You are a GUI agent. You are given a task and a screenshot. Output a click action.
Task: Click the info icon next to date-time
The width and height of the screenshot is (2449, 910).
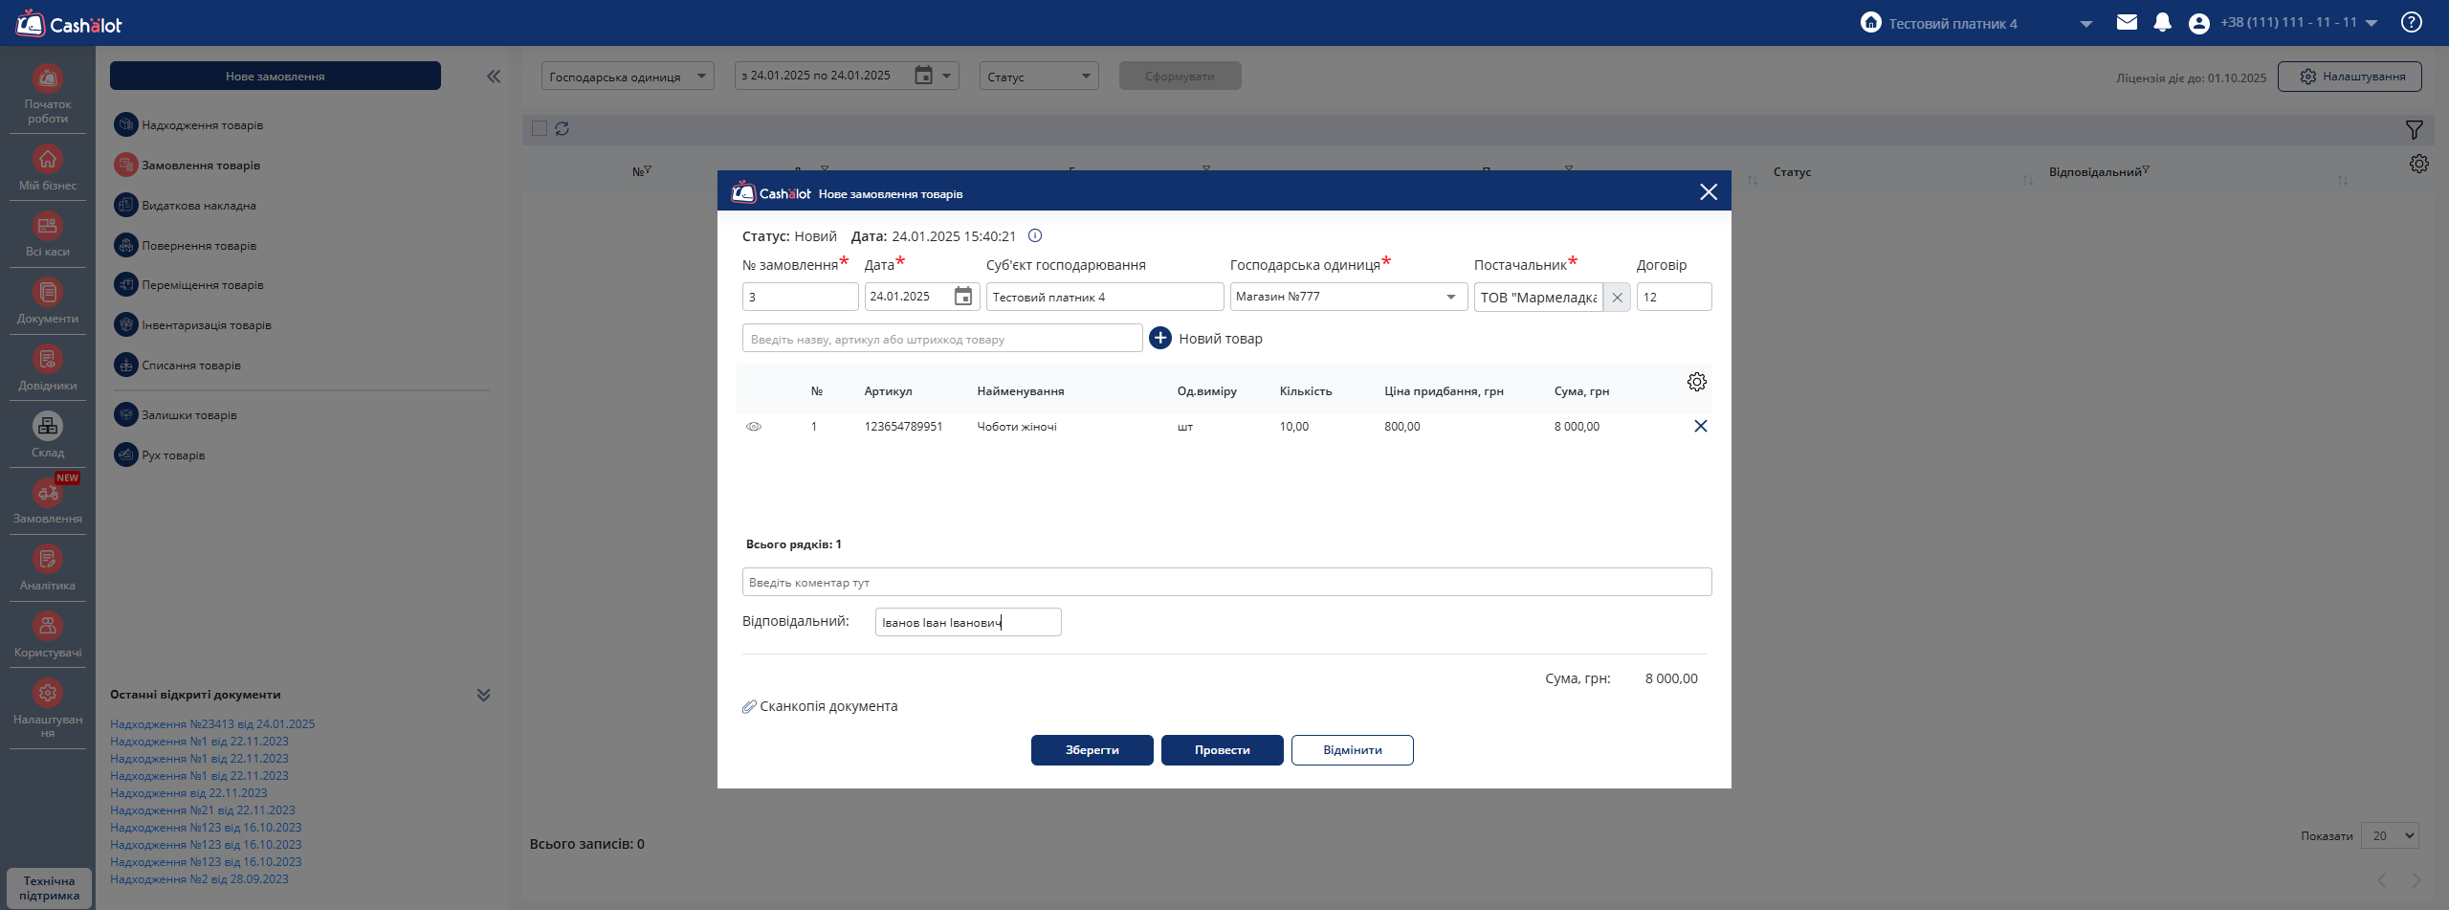pos(1035,235)
